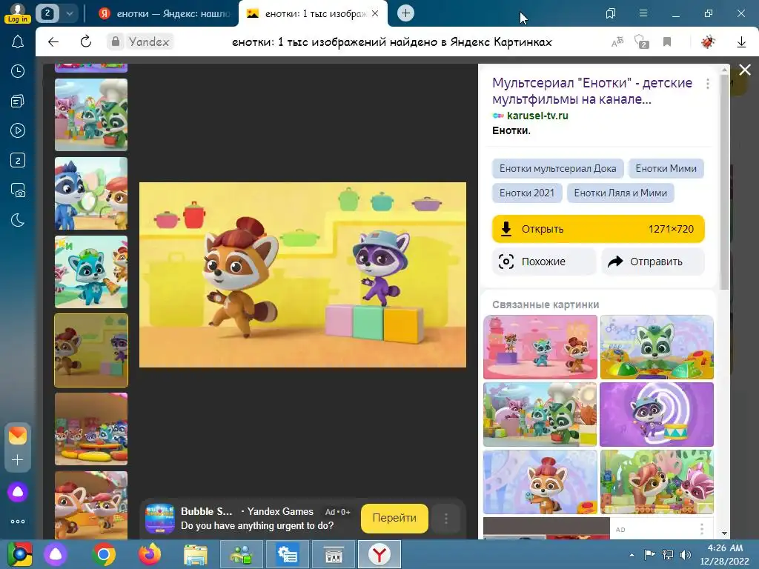
Task: Click Открыть to open full image
Action: coord(598,229)
